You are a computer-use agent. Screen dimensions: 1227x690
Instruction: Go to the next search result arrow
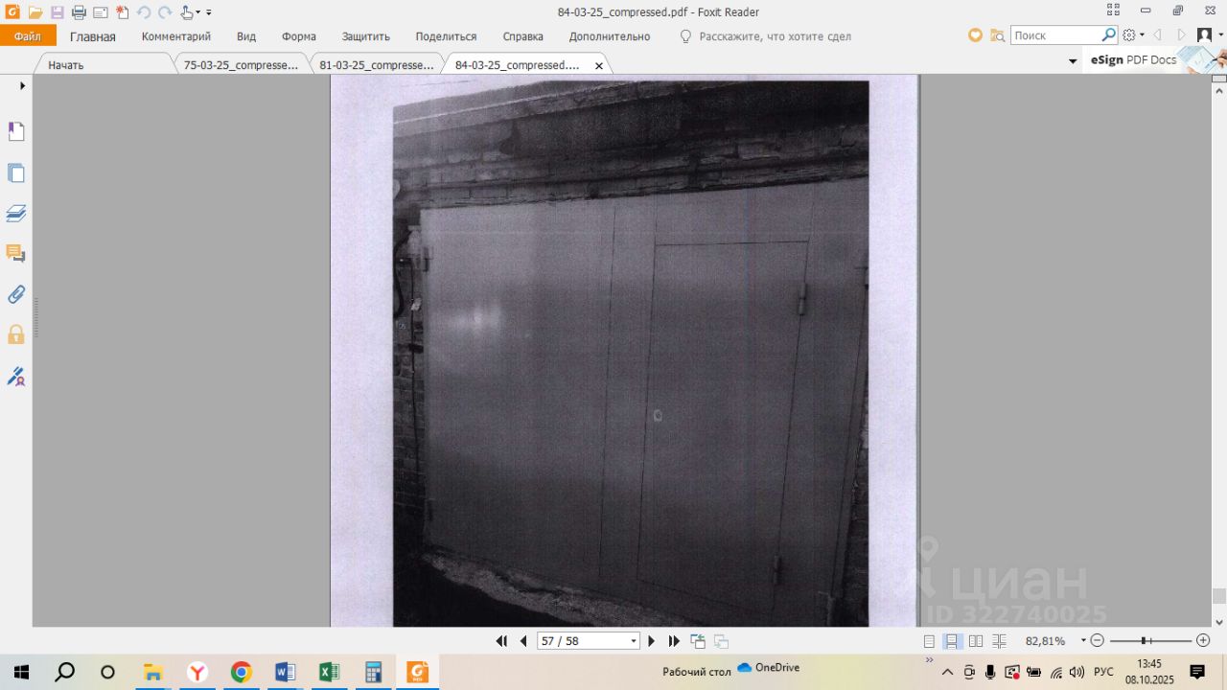pyautogui.click(x=1181, y=35)
